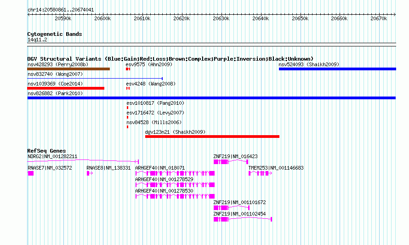Click the 14q11.2 band label
The width and height of the screenshot is (409, 245).
coord(37,40)
